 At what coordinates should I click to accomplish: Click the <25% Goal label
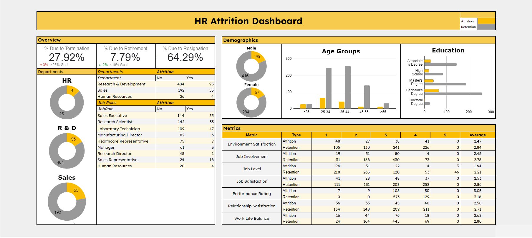pos(59,65)
